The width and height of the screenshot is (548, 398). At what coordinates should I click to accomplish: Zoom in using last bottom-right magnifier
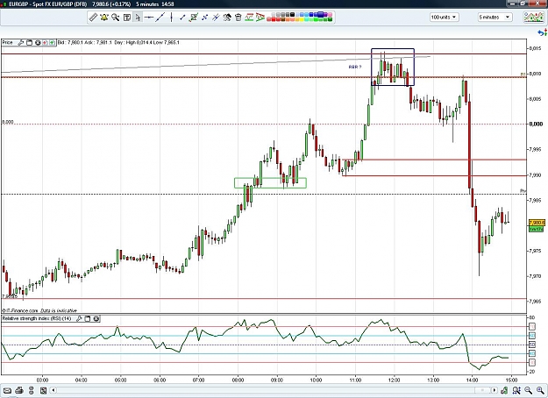coord(539,390)
